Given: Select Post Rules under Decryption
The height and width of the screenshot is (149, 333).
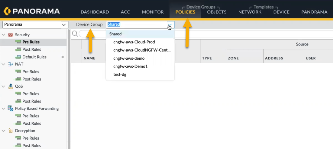Looking at the screenshot, I should (32, 145).
